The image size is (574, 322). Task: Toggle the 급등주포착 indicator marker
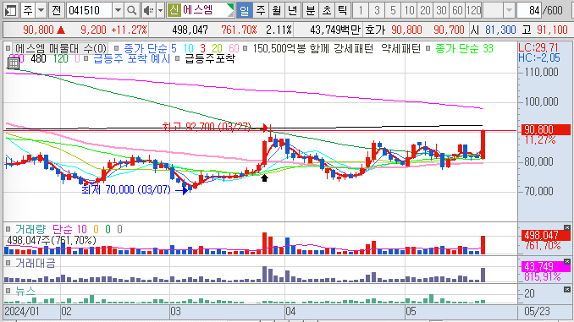(x=177, y=58)
